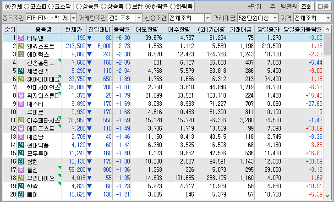Open the 가격 dropdown
This screenshot has width=334, height=202.
tap(328, 18)
